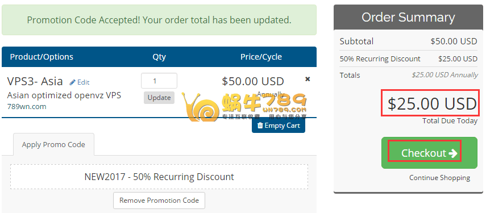Remove the VPS3- Asia item with the x icon
This screenshot has height=213, width=486.
[x=308, y=80]
